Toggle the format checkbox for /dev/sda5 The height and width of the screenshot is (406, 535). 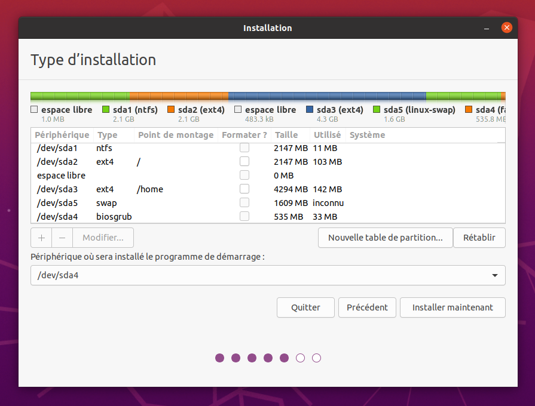pos(244,202)
